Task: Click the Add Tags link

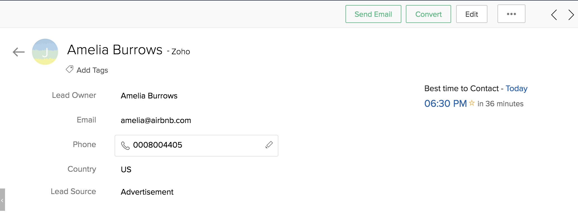Action: tap(92, 70)
